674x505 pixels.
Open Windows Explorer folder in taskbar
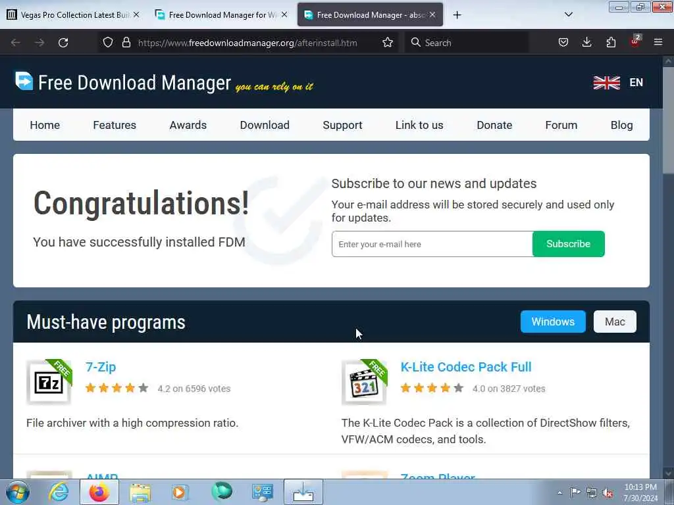click(140, 493)
